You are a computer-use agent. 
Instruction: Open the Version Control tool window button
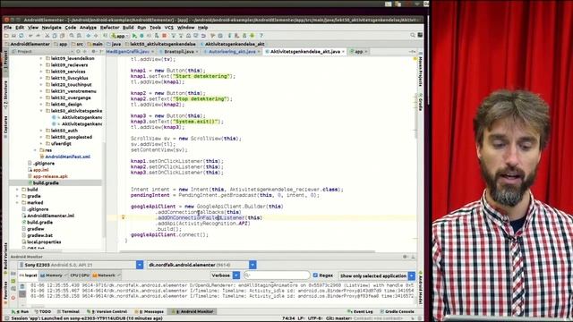coord(107,311)
